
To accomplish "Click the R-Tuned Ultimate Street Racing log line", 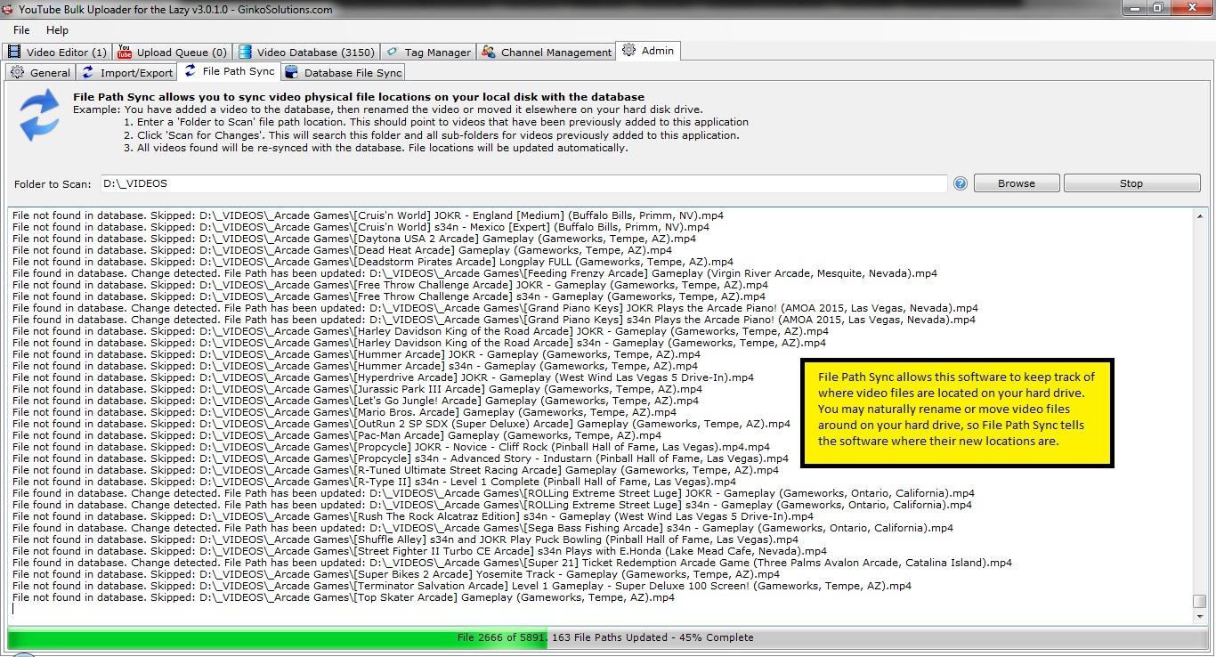I will point(395,470).
